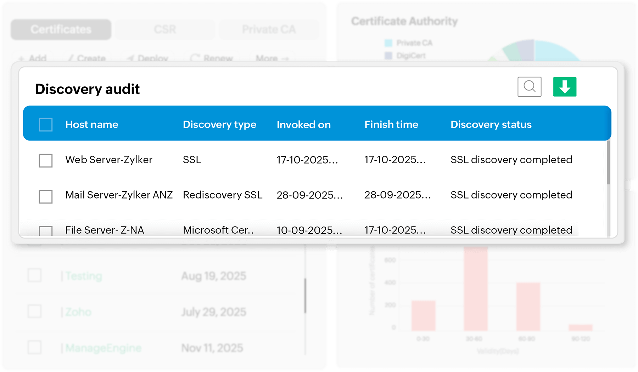Open the ManageEngine certificate link
This screenshot has height=372, width=638.
tap(103, 348)
